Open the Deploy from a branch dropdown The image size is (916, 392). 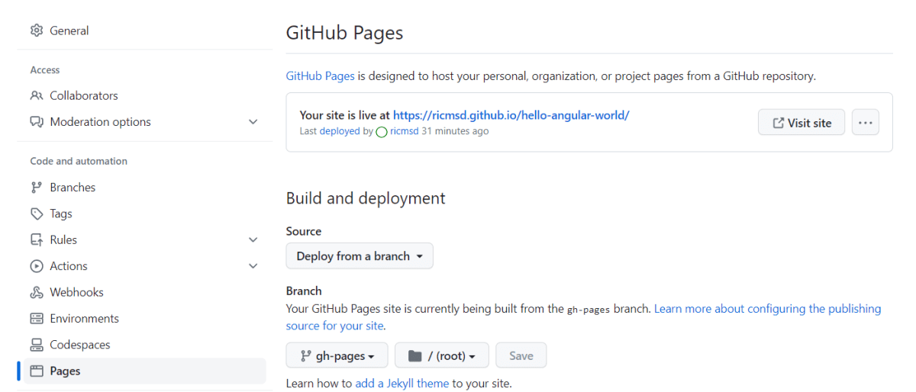[360, 256]
